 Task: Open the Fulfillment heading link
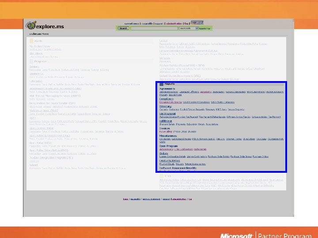pyautogui.click(x=166, y=121)
